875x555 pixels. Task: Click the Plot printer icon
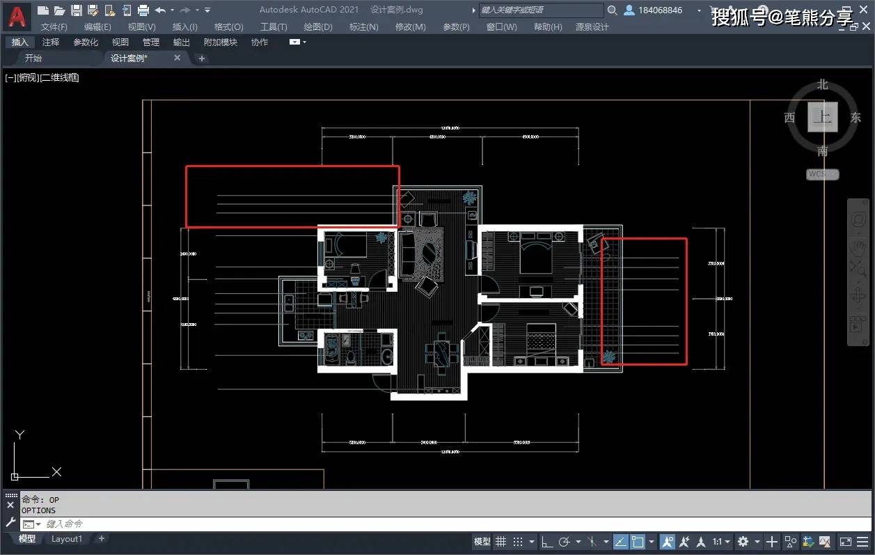click(x=143, y=10)
